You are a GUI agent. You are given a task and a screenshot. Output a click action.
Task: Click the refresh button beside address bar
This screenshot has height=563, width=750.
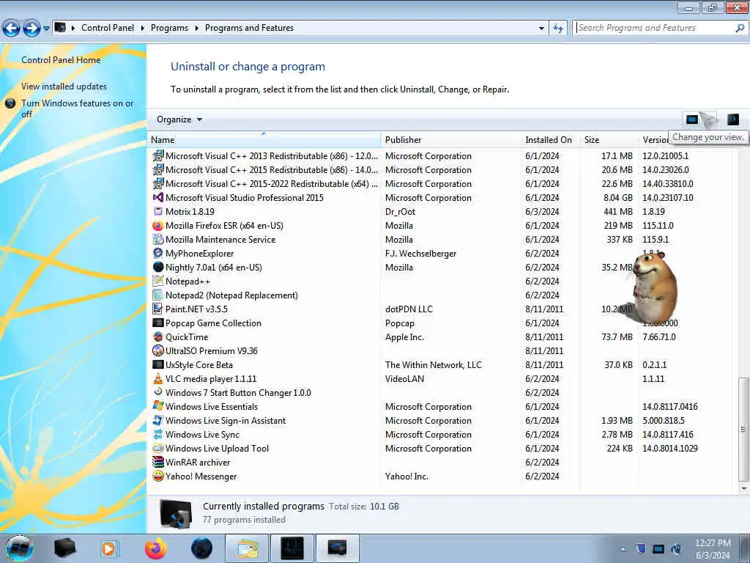click(x=557, y=28)
